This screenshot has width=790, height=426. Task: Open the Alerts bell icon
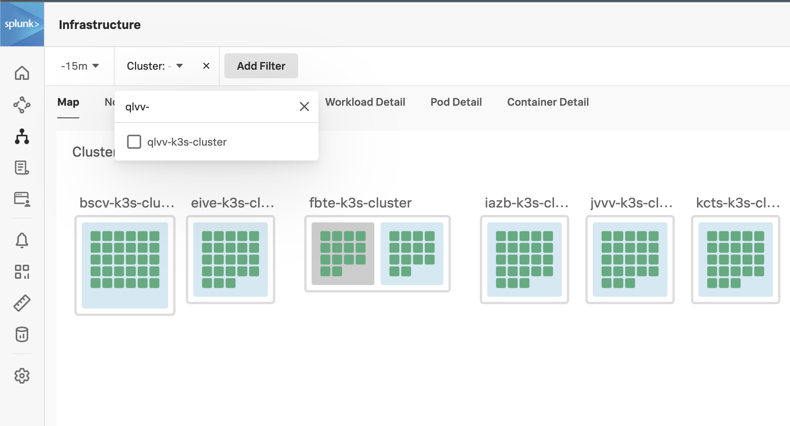tap(22, 240)
